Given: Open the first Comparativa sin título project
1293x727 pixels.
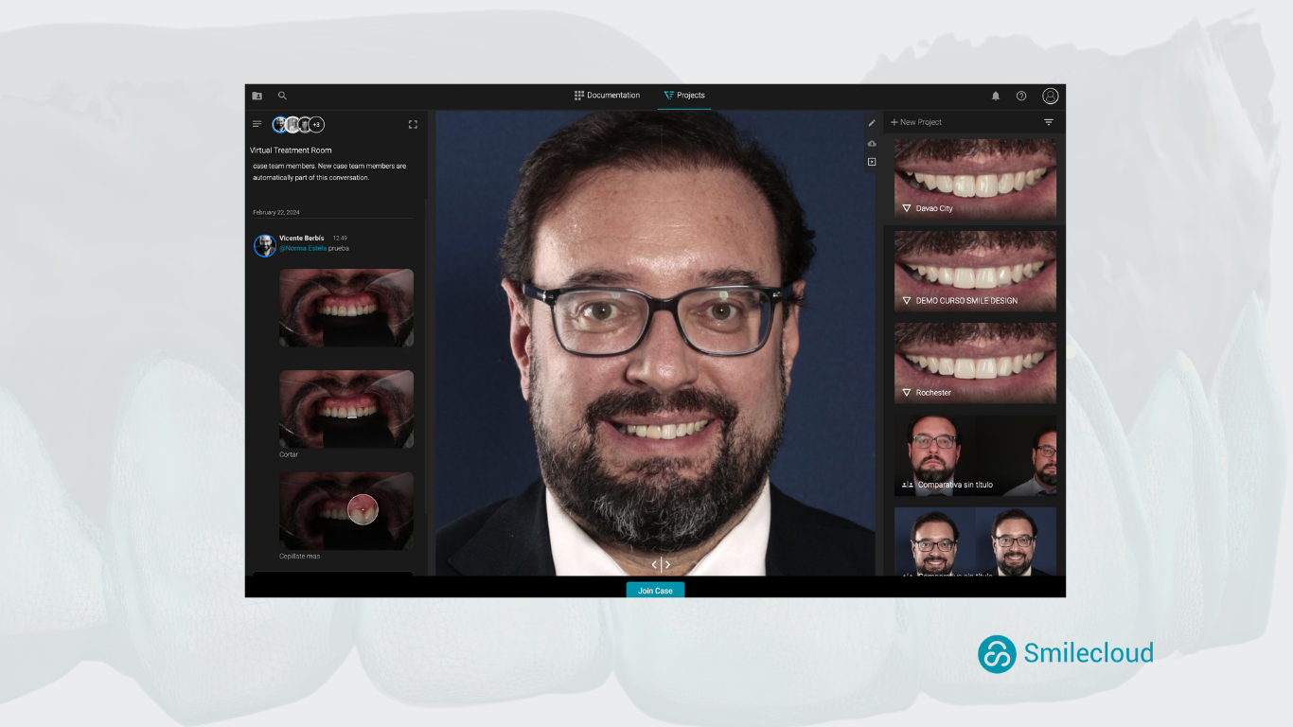Looking at the screenshot, I should pyautogui.click(x=975, y=454).
